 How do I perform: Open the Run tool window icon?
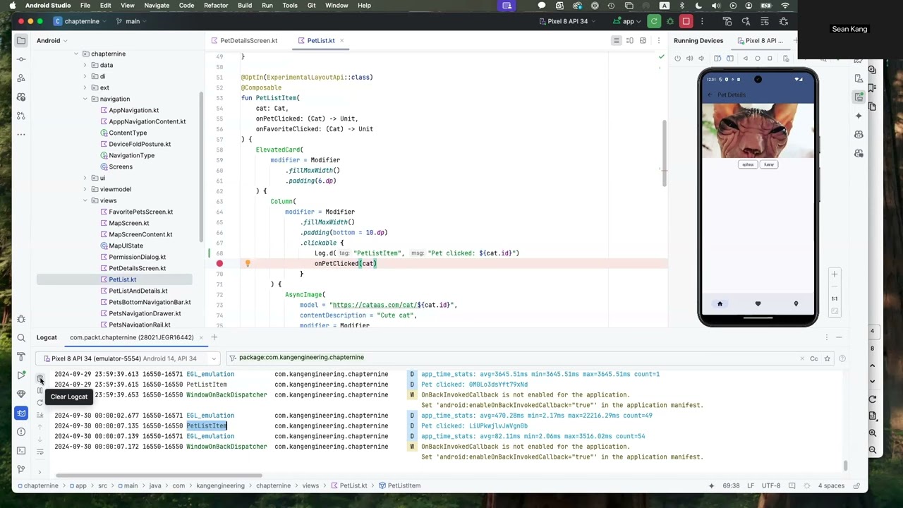coord(21,375)
